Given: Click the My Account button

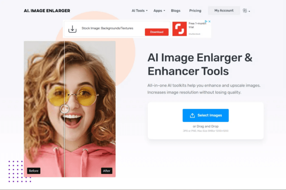Looking at the screenshot, I should click(223, 11).
